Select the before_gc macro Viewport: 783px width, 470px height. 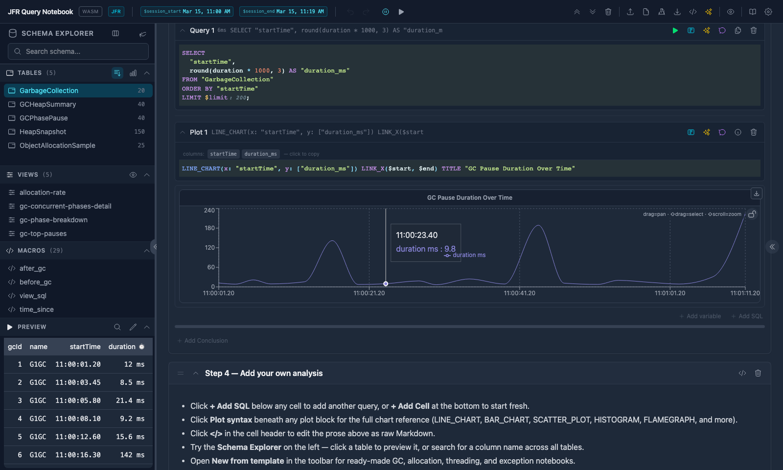[78, 282]
